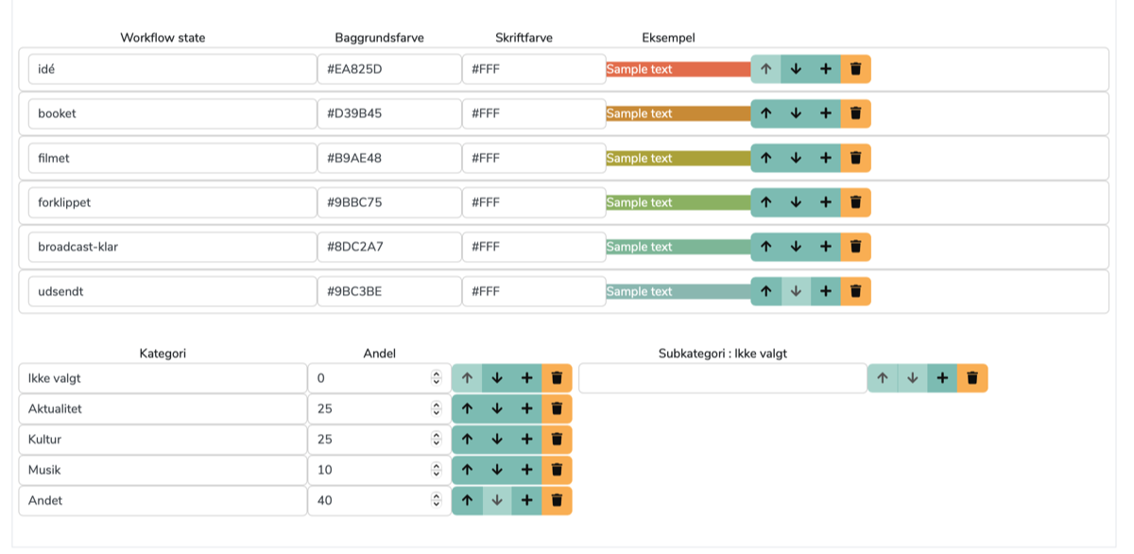Screen dimensions: 1134x554
Task: Click the Andel stepper for Andet
Action: (436, 500)
